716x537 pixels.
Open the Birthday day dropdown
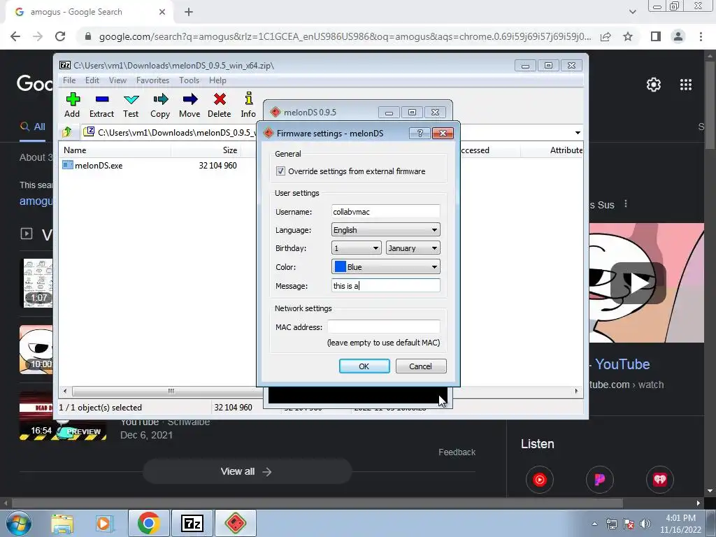point(356,248)
